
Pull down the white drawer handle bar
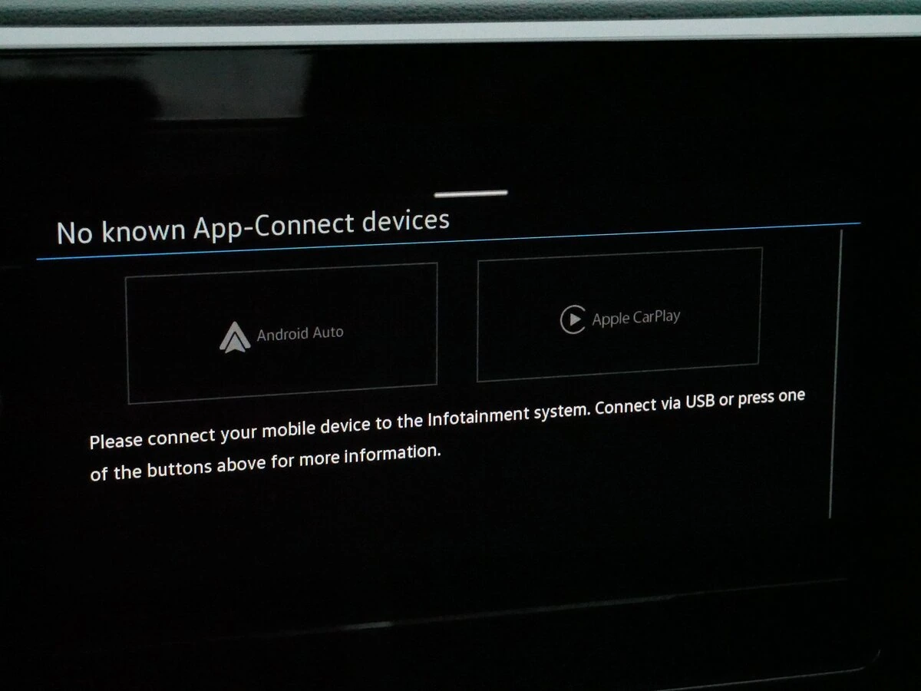click(x=470, y=193)
